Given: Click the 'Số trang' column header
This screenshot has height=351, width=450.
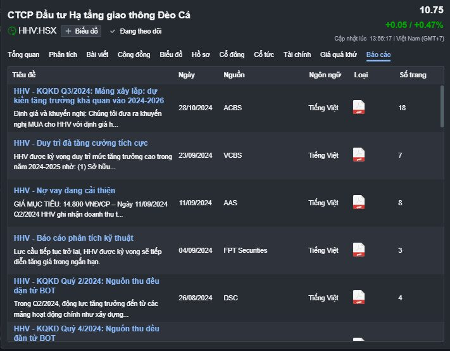Looking at the screenshot, I should 413,75.
